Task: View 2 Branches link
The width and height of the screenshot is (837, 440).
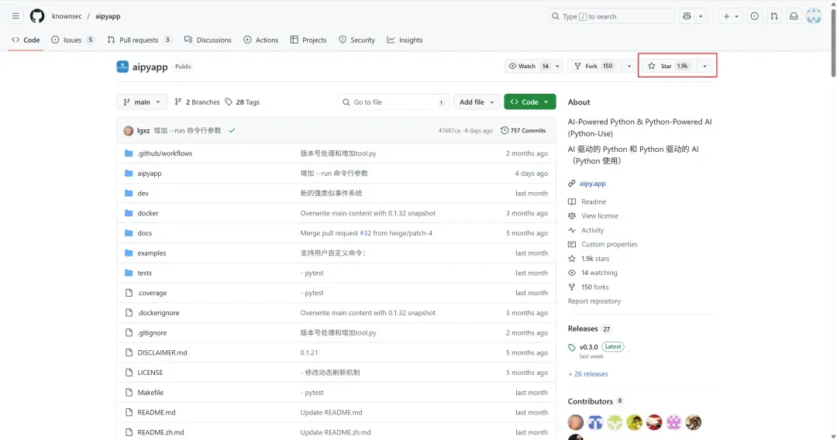Action: pyautogui.click(x=197, y=102)
